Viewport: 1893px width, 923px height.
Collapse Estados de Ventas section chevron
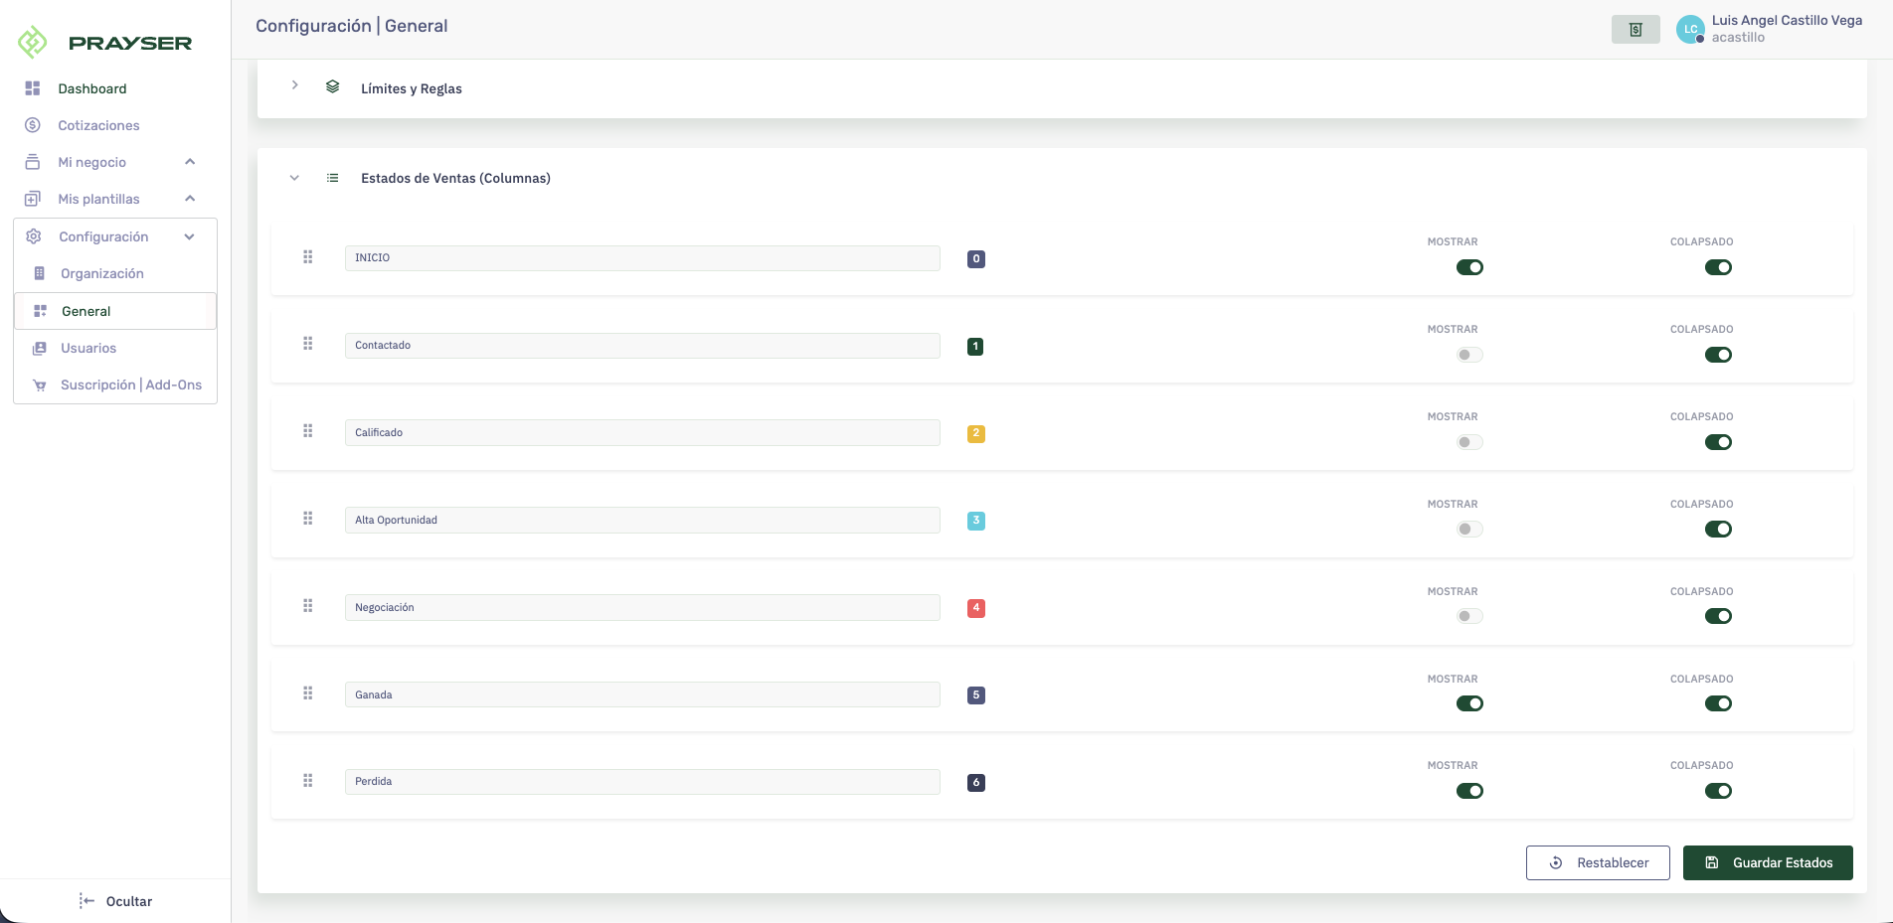coord(294,178)
